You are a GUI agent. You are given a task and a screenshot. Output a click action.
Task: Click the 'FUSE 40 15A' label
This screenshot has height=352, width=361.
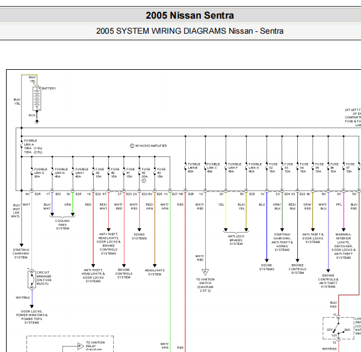point(115,173)
